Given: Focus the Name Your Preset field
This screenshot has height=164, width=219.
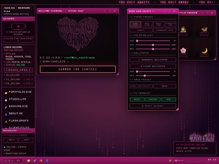Looking at the screenshot, I should click(141, 86).
